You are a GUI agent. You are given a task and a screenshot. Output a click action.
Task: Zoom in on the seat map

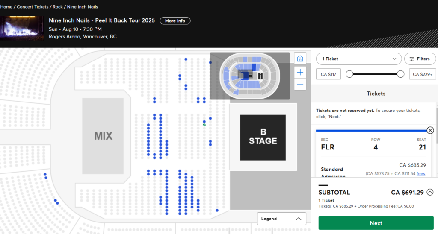pos(300,72)
